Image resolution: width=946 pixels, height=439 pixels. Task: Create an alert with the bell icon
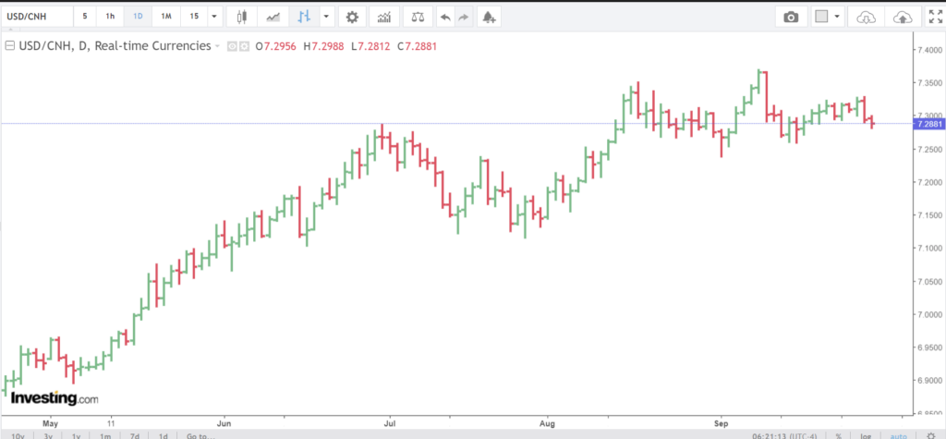click(x=488, y=17)
